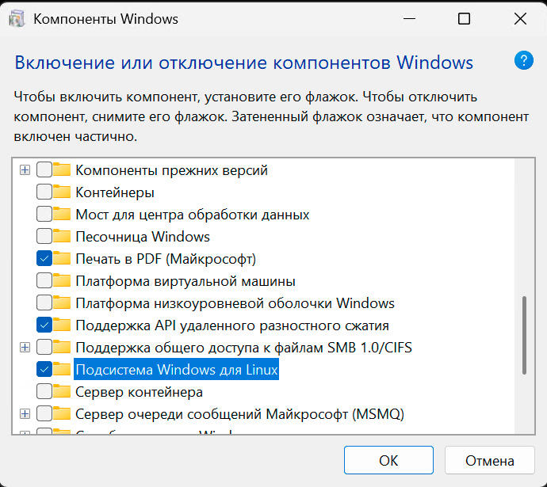The height and width of the screenshot is (487, 547).
Task: Click folder icon of Печать в PDF
Action: click(x=63, y=259)
